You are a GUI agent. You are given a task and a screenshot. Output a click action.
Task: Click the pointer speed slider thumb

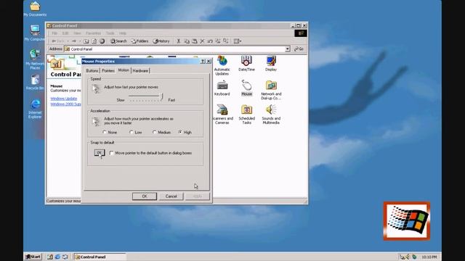click(162, 96)
